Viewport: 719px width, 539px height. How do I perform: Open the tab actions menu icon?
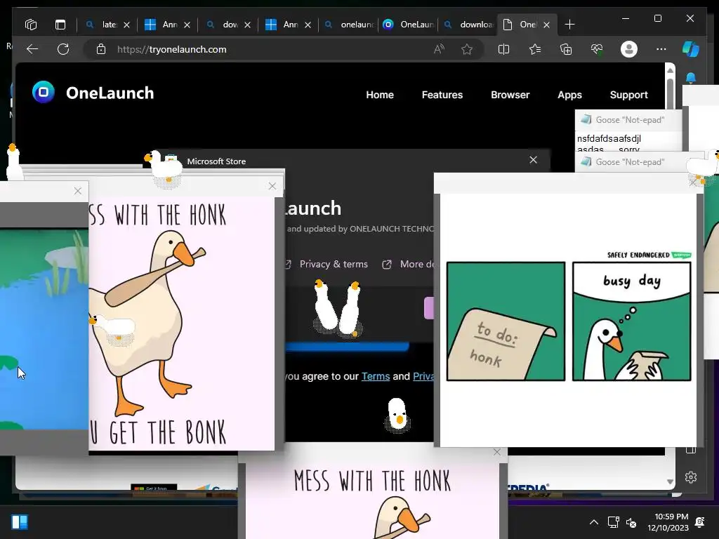(x=60, y=25)
